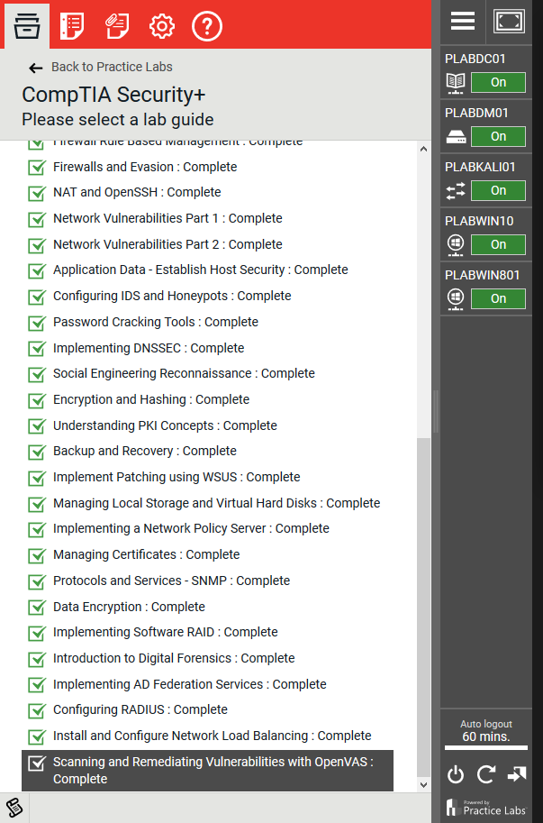Click the lab list scroll up arrow

point(423,149)
